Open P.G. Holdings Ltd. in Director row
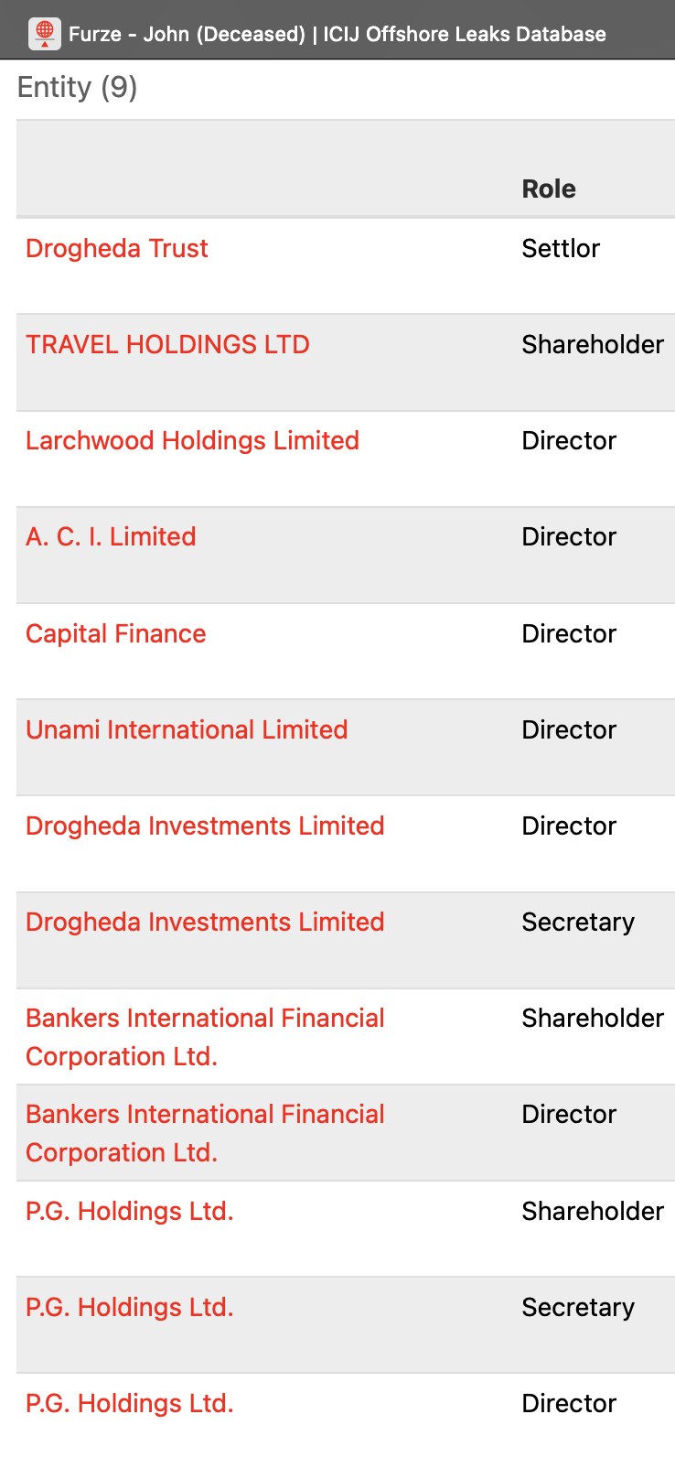Viewport: 675px width, 1468px height. tap(130, 1403)
